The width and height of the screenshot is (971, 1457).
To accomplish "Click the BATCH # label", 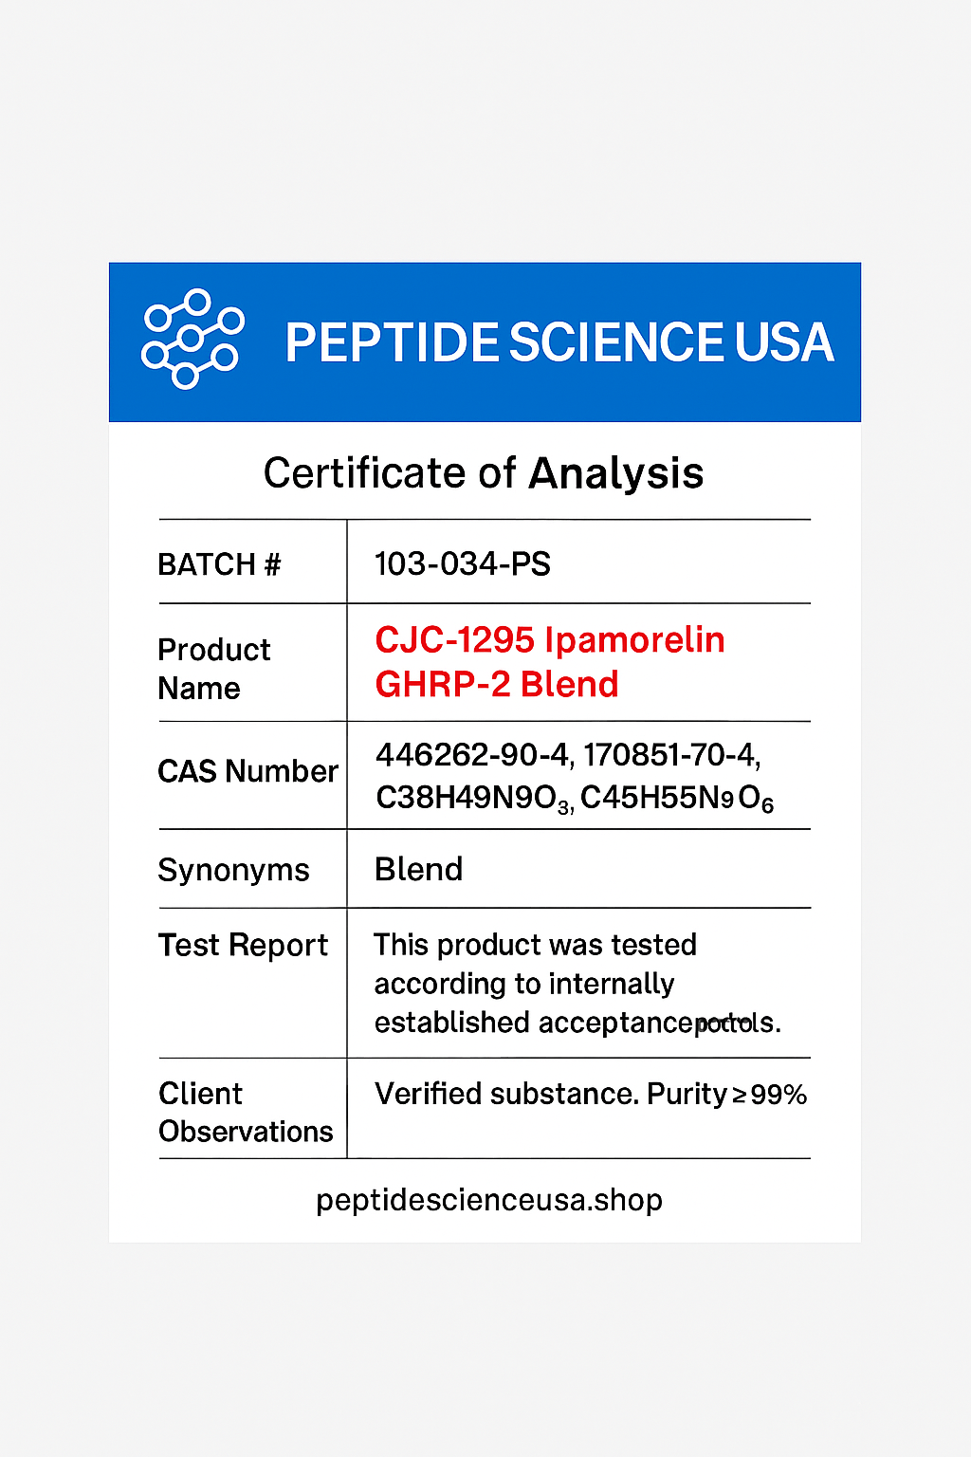I will (x=219, y=564).
